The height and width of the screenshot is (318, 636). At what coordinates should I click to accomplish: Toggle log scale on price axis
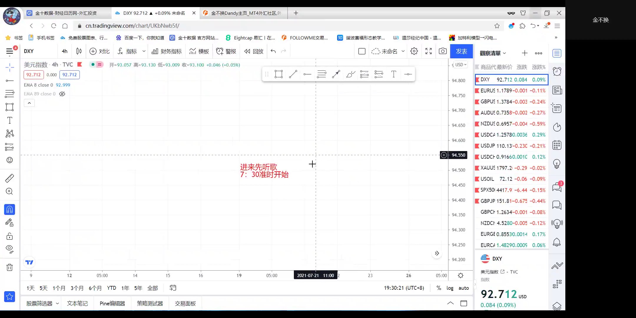450,288
